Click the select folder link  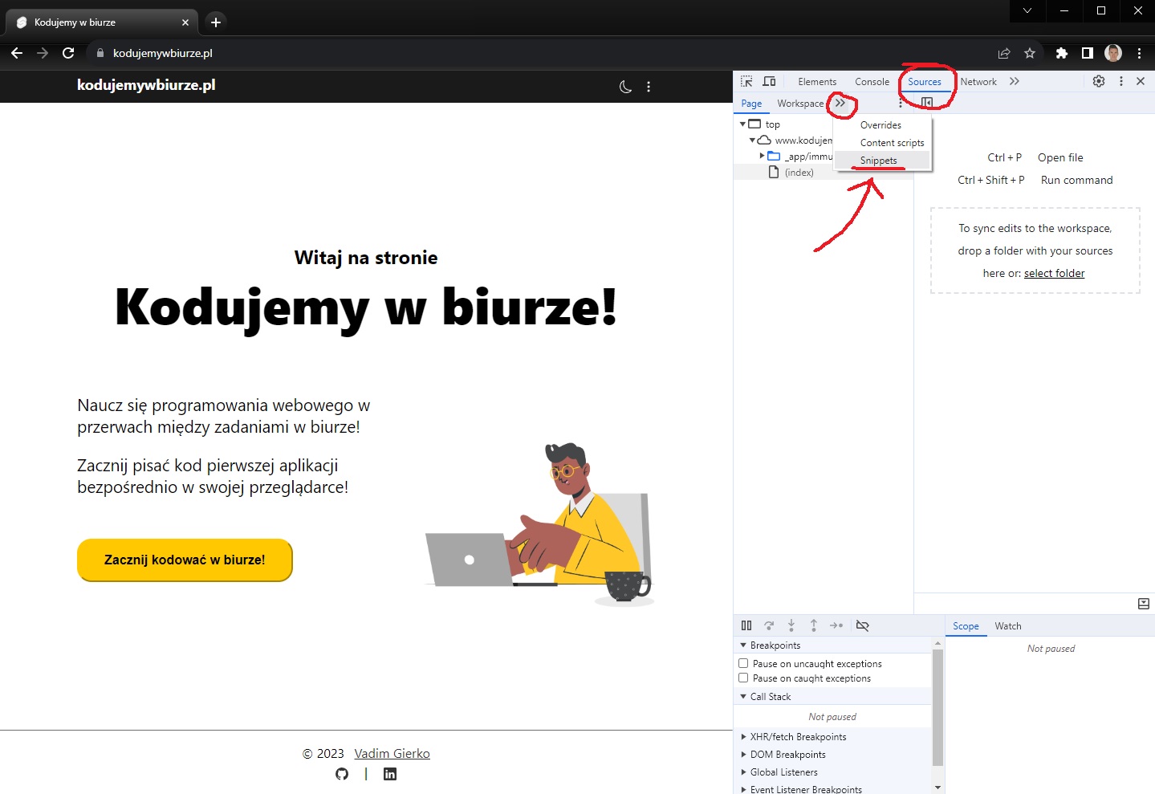[x=1054, y=274]
